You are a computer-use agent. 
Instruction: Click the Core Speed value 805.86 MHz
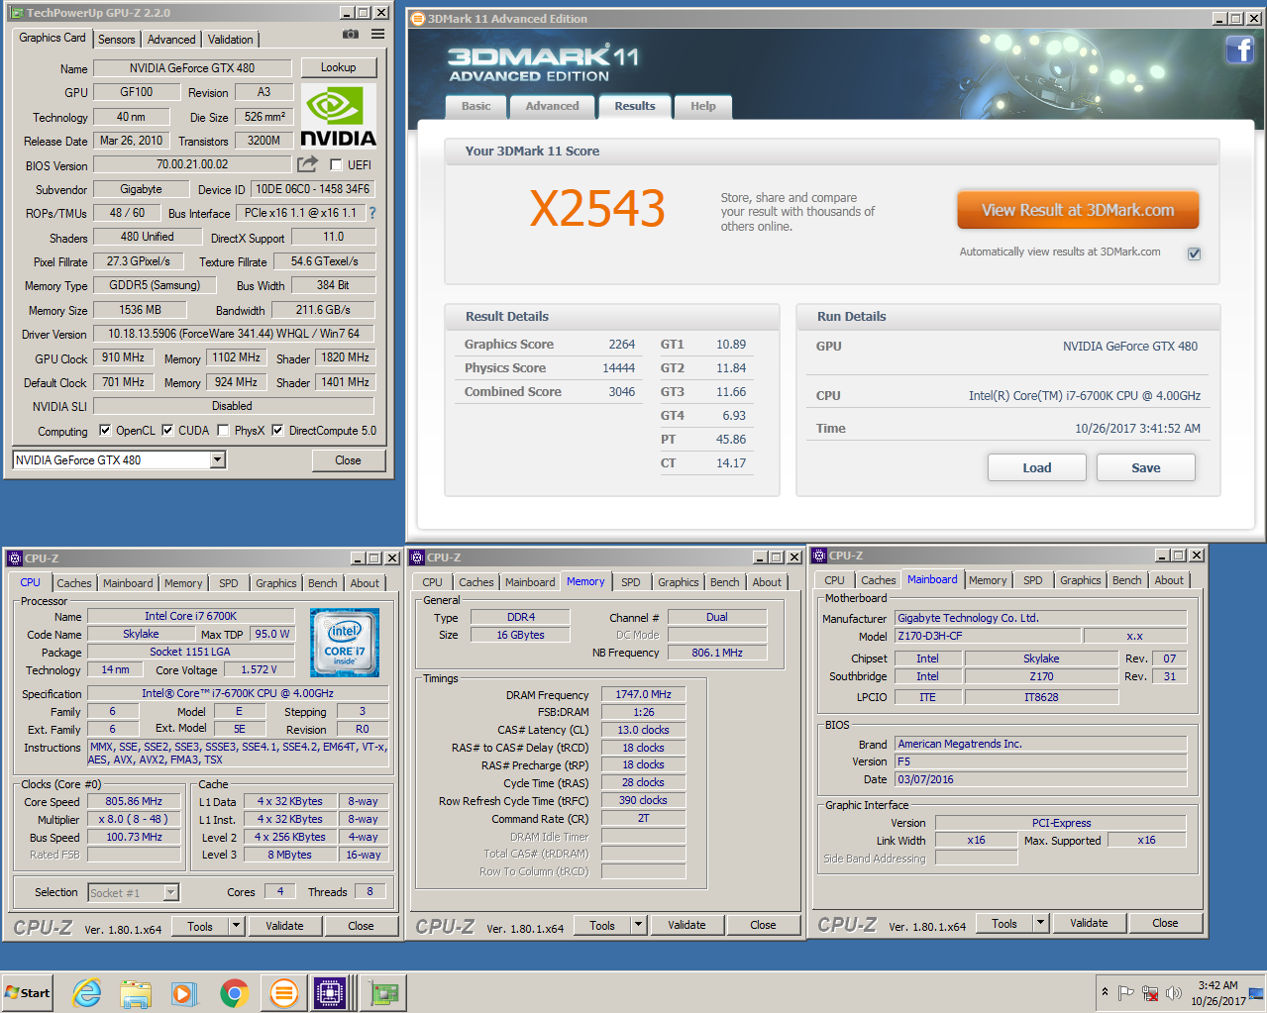coord(134,801)
